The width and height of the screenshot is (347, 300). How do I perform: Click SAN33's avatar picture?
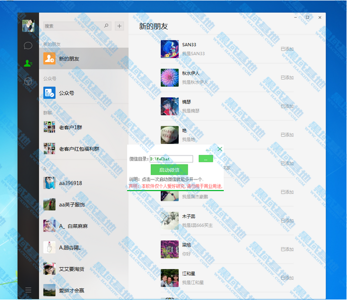(170, 49)
